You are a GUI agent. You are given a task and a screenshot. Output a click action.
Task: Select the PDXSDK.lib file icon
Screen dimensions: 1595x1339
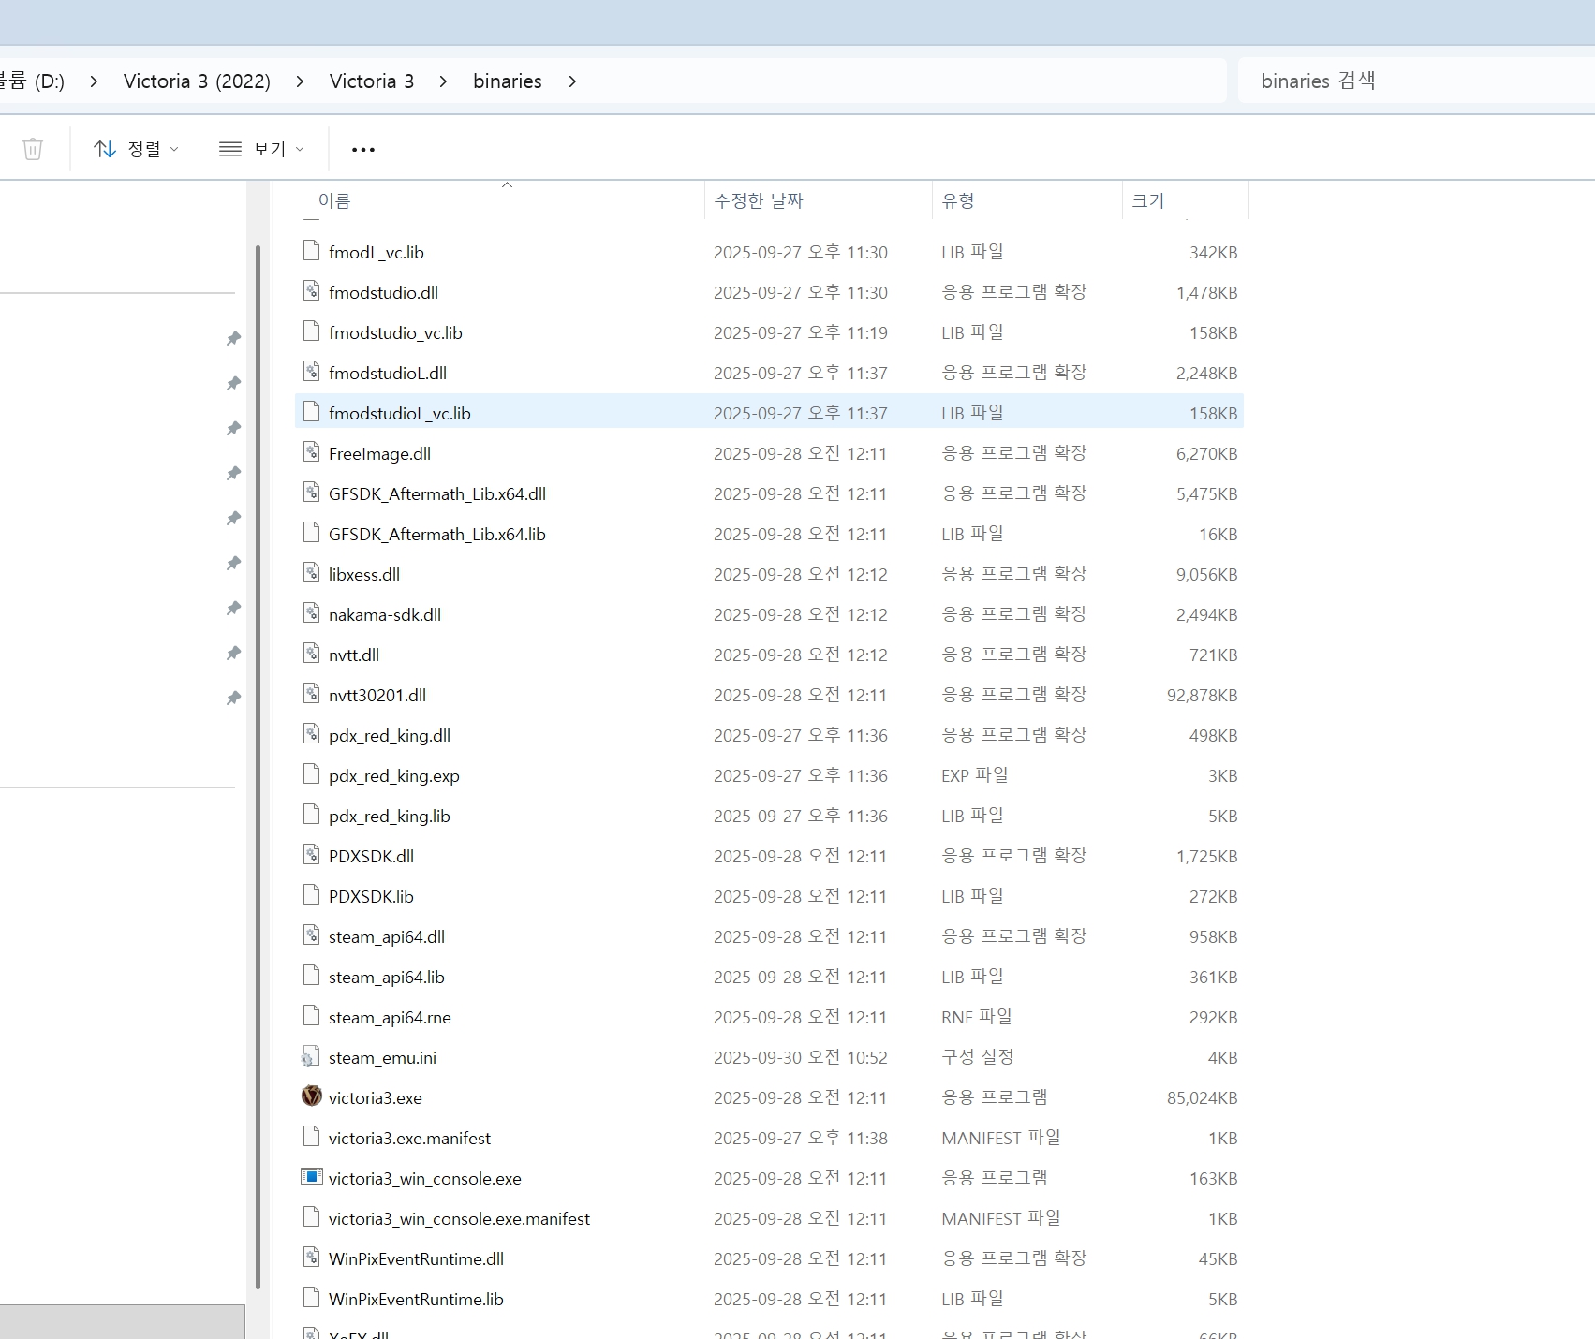311,895
